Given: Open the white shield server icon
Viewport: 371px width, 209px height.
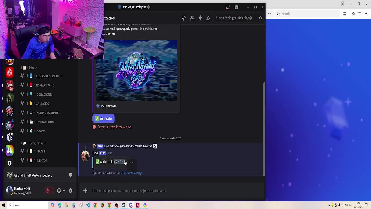Looking at the screenshot, I should (x=10, y=137).
